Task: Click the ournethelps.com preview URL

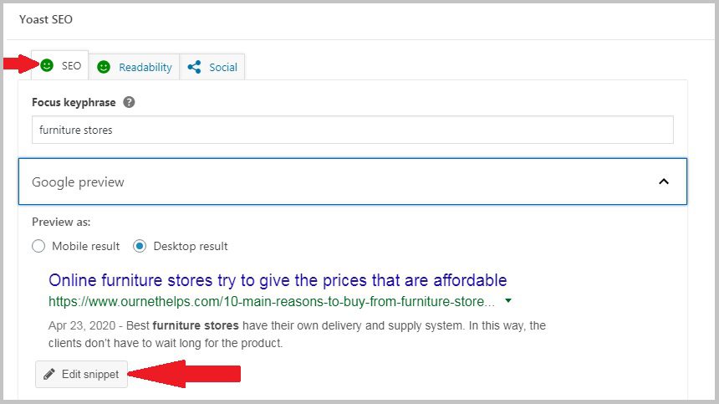Action: coord(272,302)
